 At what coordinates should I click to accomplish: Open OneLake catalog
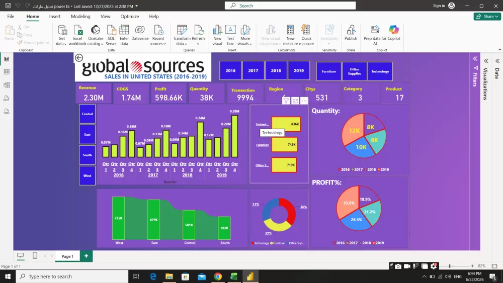pos(95,35)
